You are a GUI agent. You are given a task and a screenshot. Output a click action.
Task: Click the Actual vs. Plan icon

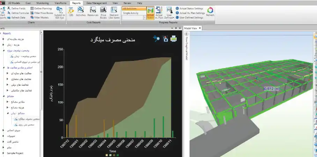(159, 13)
